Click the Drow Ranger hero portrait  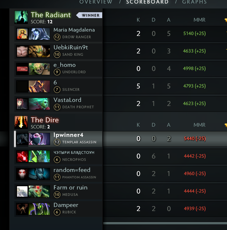click(x=39, y=34)
